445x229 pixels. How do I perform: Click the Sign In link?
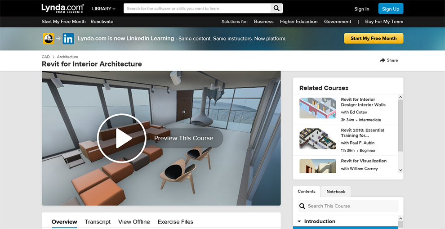[361, 9]
